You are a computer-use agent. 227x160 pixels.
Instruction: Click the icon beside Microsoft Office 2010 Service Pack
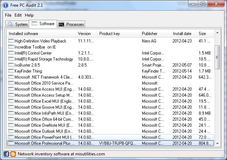[11, 83]
